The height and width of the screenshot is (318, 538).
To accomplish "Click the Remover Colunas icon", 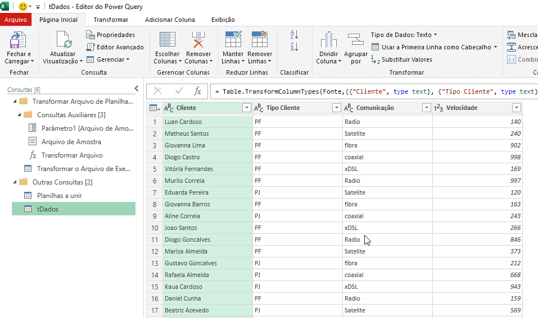I will tap(198, 40).
